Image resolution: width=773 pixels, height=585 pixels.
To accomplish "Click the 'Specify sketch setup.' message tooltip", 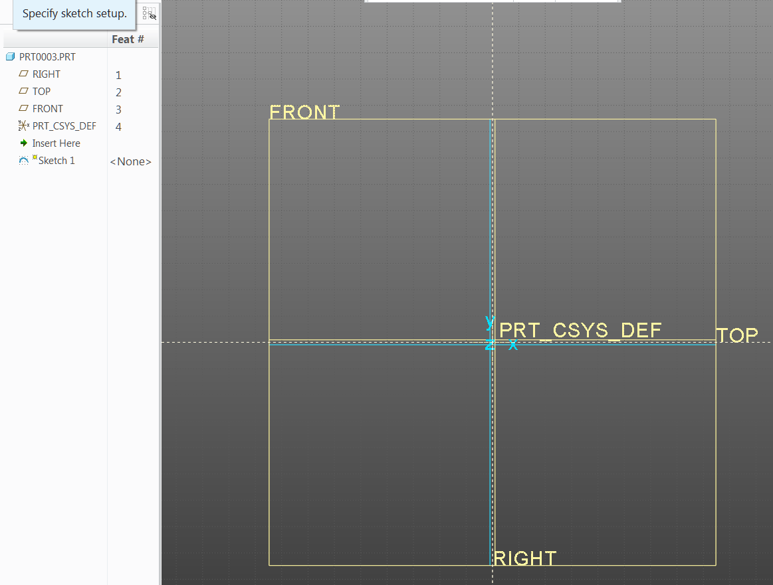I will click(x=74, y=14).
